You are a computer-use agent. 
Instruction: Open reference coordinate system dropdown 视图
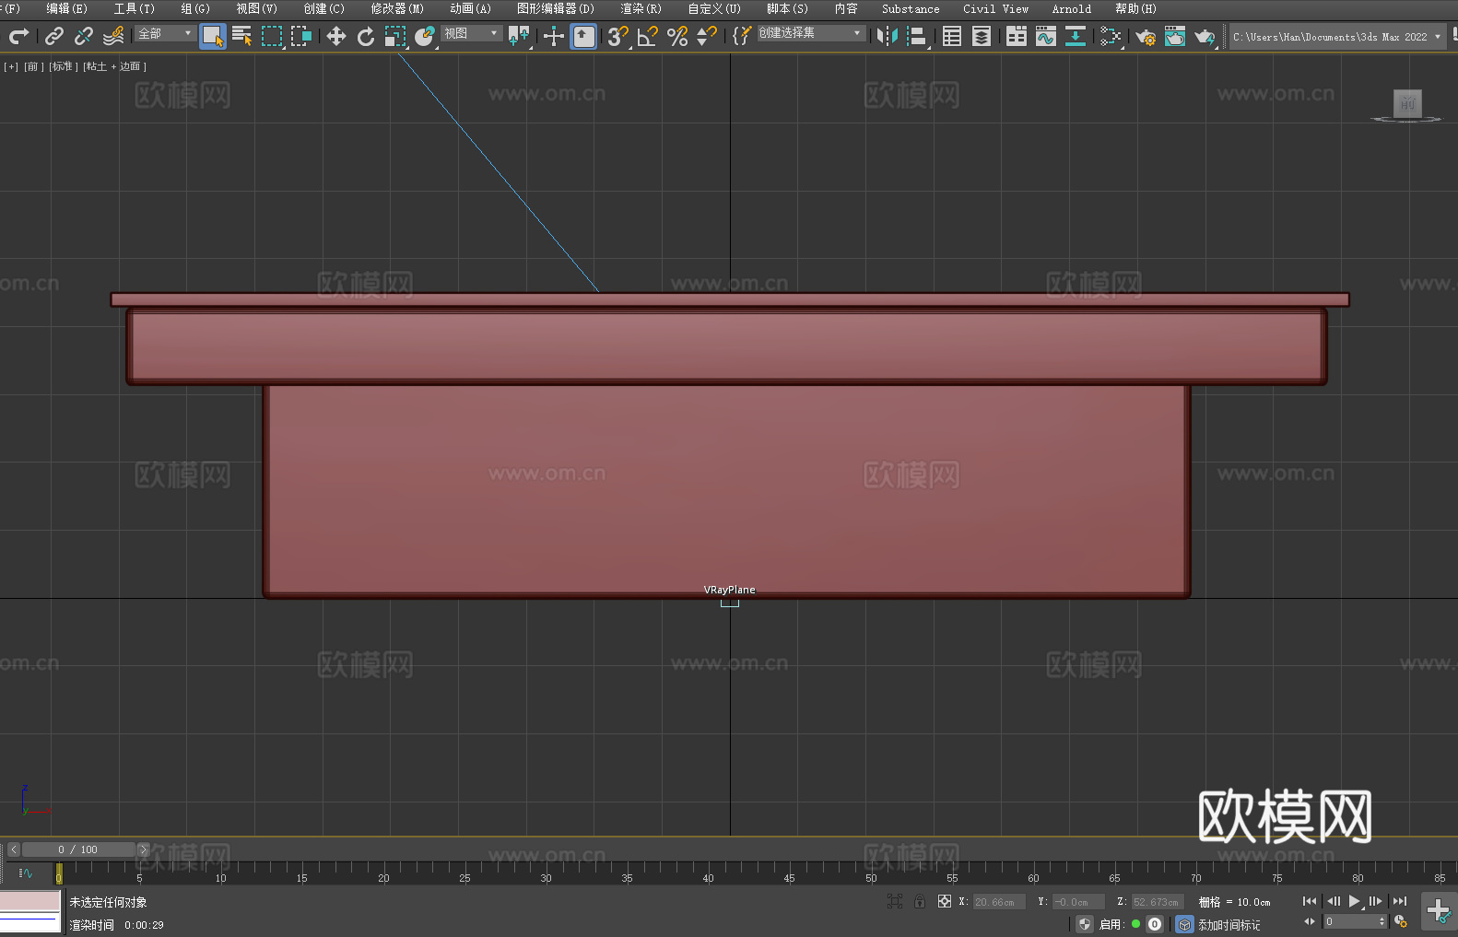471,33
